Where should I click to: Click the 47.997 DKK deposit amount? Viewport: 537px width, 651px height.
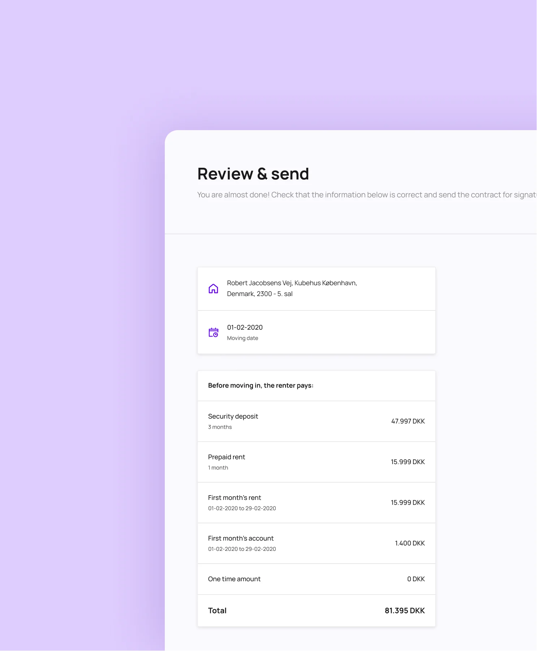pyautogui.click(x=408, y=421)
